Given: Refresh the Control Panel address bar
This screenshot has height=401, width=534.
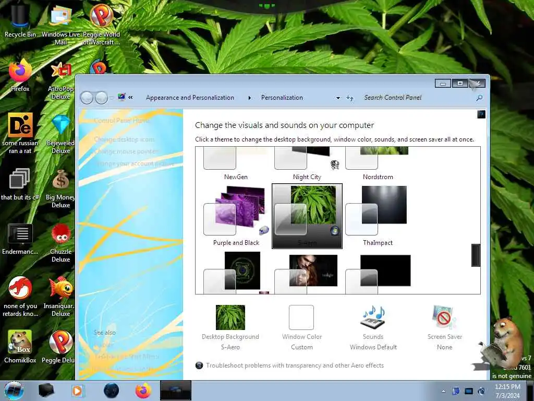Looking at the screenshot, I should coord(350,98).
